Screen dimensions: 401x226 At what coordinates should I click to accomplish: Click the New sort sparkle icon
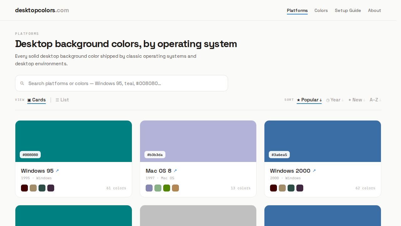350,100
